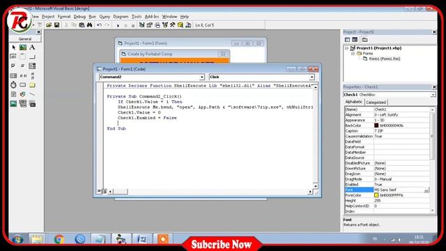Click code window vertical scrollbar down arrow
Image resolution: width=446 pixels, height=251 pixels.
pyautogui.click(x=316, y=186)
